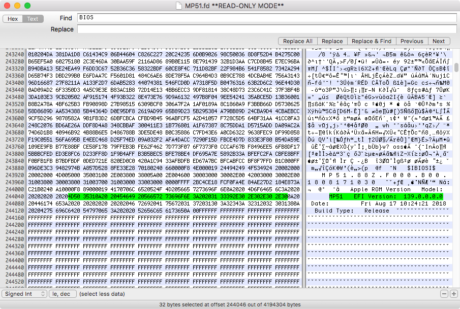Click the highlighted hex group 20566572
This screenshot has width=460, height=309.
(150, 196)
